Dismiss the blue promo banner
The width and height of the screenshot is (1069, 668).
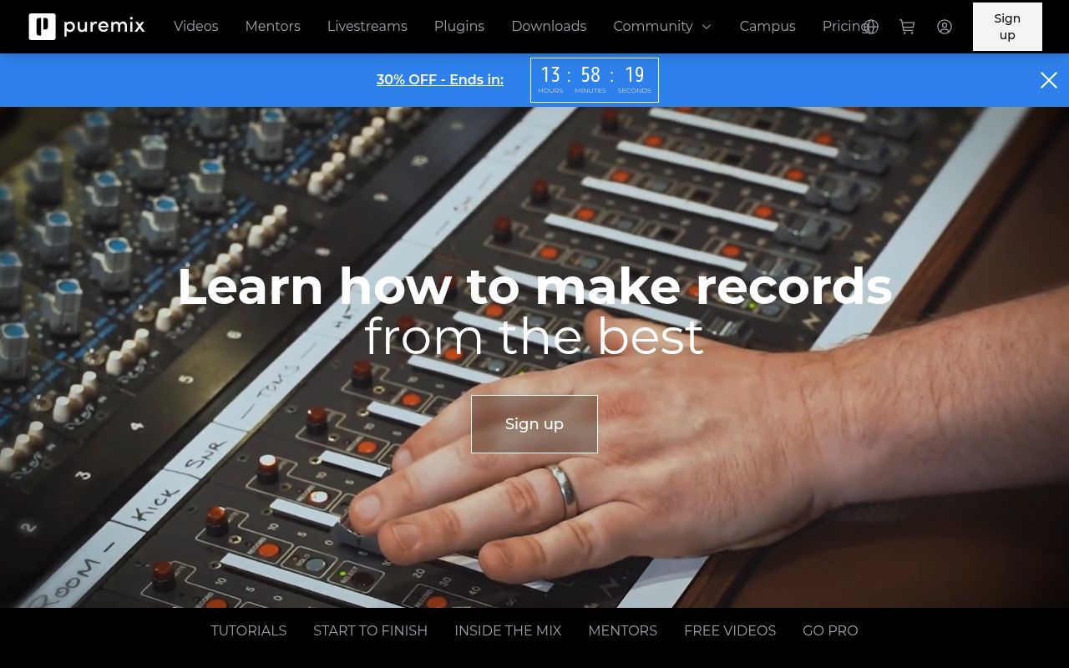(x=1049, y=80)
